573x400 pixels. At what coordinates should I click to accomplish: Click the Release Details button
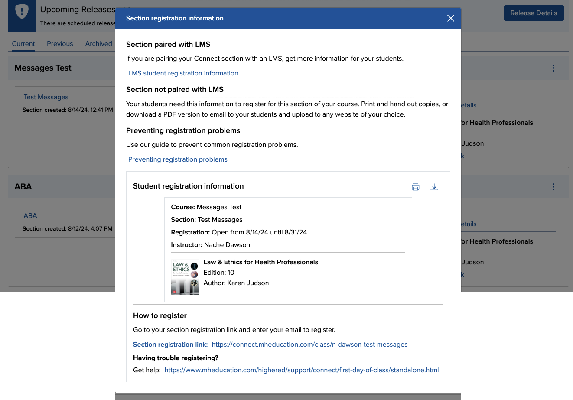(534, 13)
